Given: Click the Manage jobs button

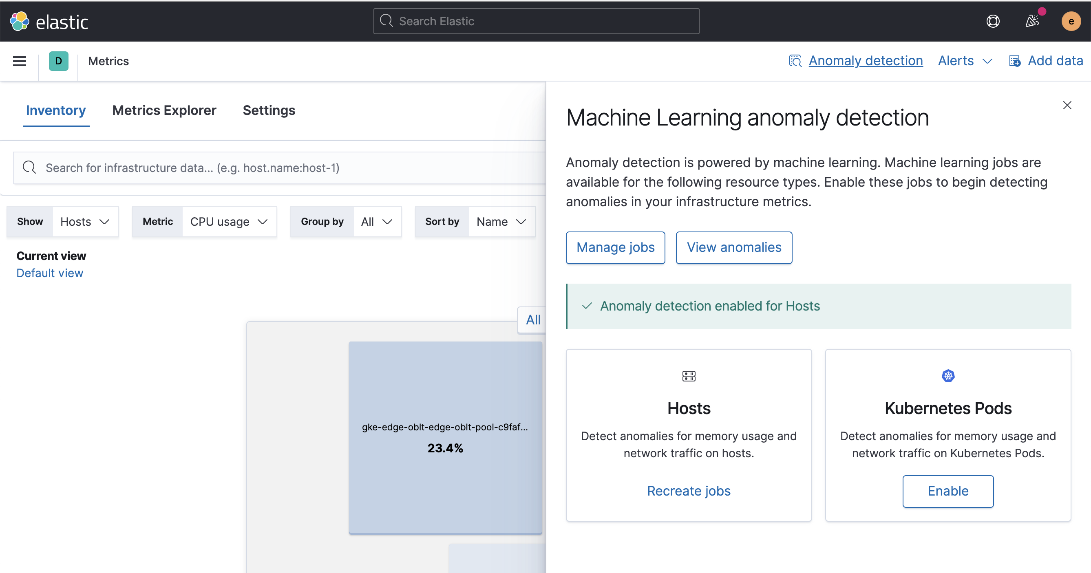Looking at the screenshot, I should point(615,247).
